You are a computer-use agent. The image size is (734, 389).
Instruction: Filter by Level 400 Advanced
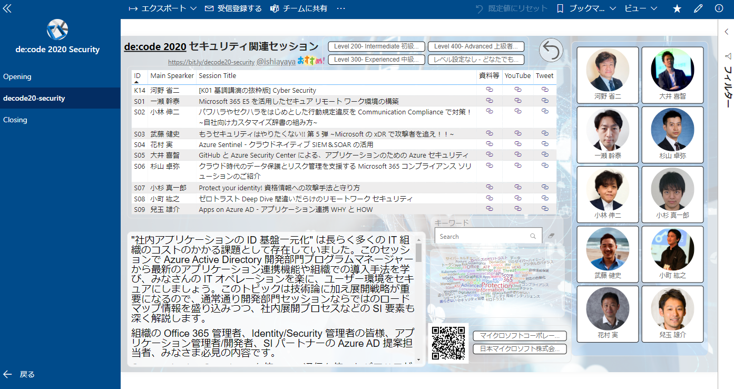[476, 46]
